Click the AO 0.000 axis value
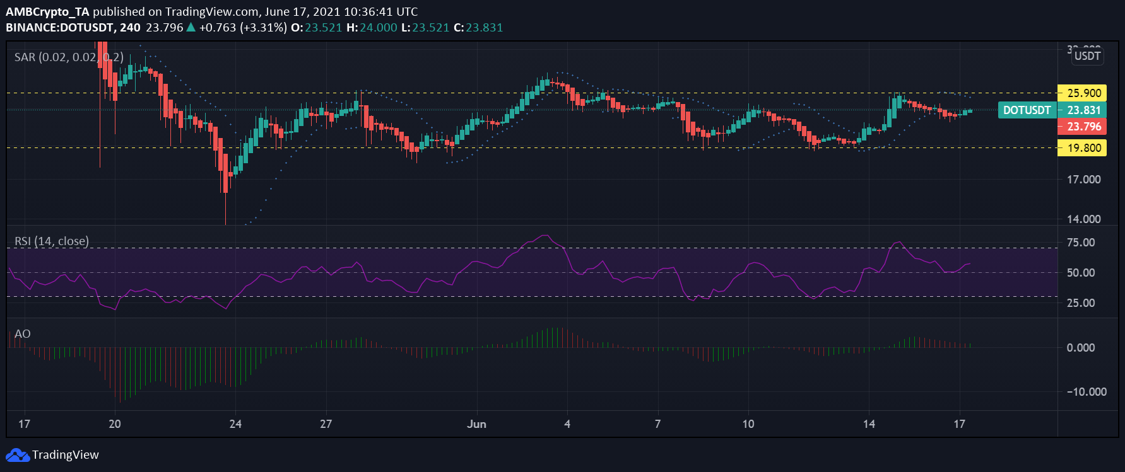1125x472 pixels. (1081, 348)
